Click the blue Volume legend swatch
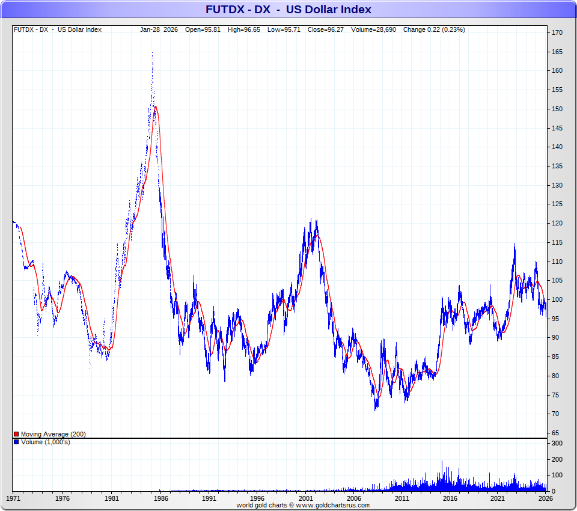Viewport: 577px width, 511px height. click(x=16, y=442)
